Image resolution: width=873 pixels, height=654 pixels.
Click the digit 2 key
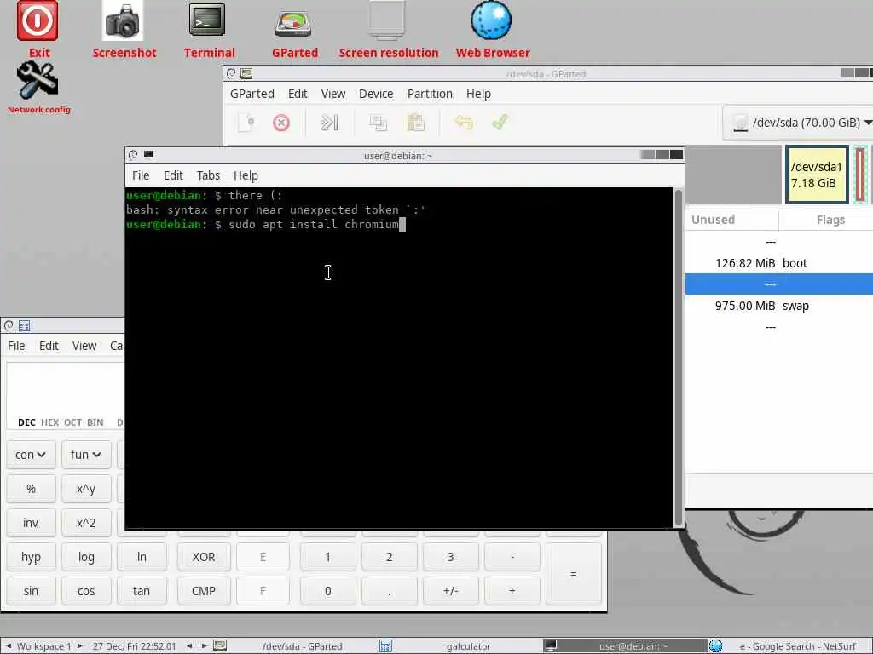coord(389,557)
